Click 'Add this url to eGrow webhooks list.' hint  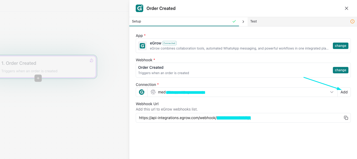167,109
